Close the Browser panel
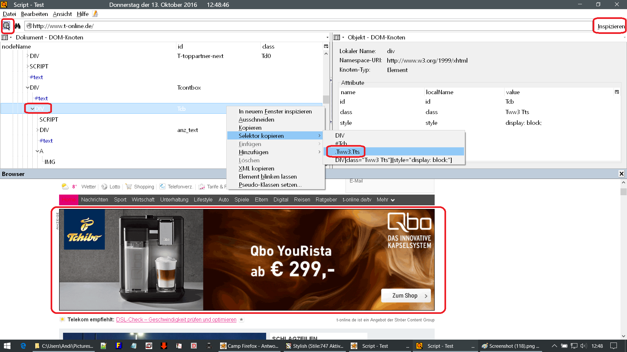Image resolution: width=627 pixels, height=352 pixels. [621, 174]
